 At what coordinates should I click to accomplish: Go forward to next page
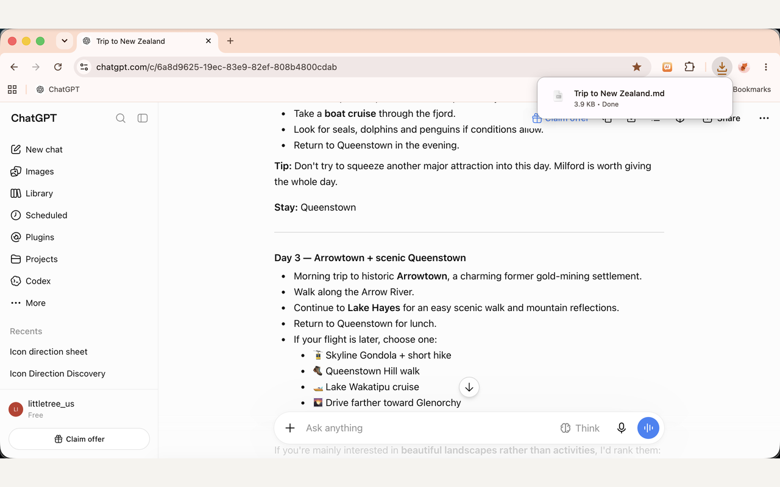click(x=36, y=67)
